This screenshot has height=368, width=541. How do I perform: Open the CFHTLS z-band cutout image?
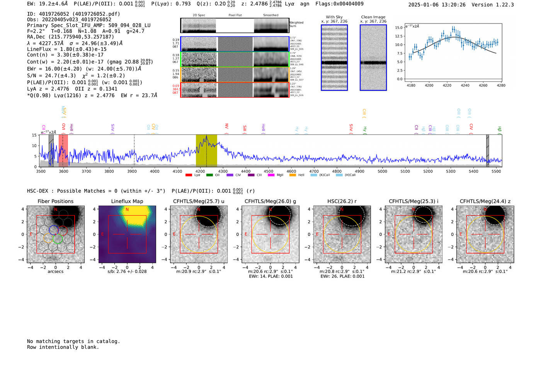485,234
